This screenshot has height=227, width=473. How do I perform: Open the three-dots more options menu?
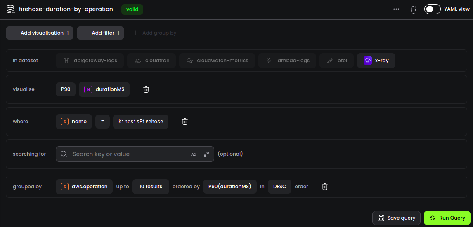pyautogui.click(x=396, y=9)
